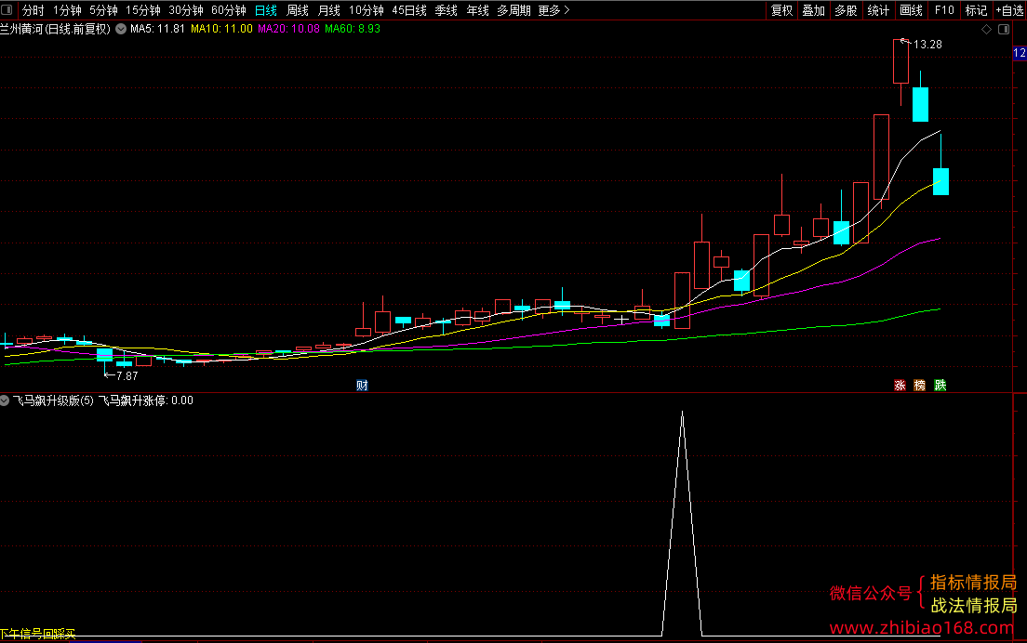The width and height of the screenshot is (1027, 643).
Task: Click the 多股 multi-stock button
Action: (846, 10)
